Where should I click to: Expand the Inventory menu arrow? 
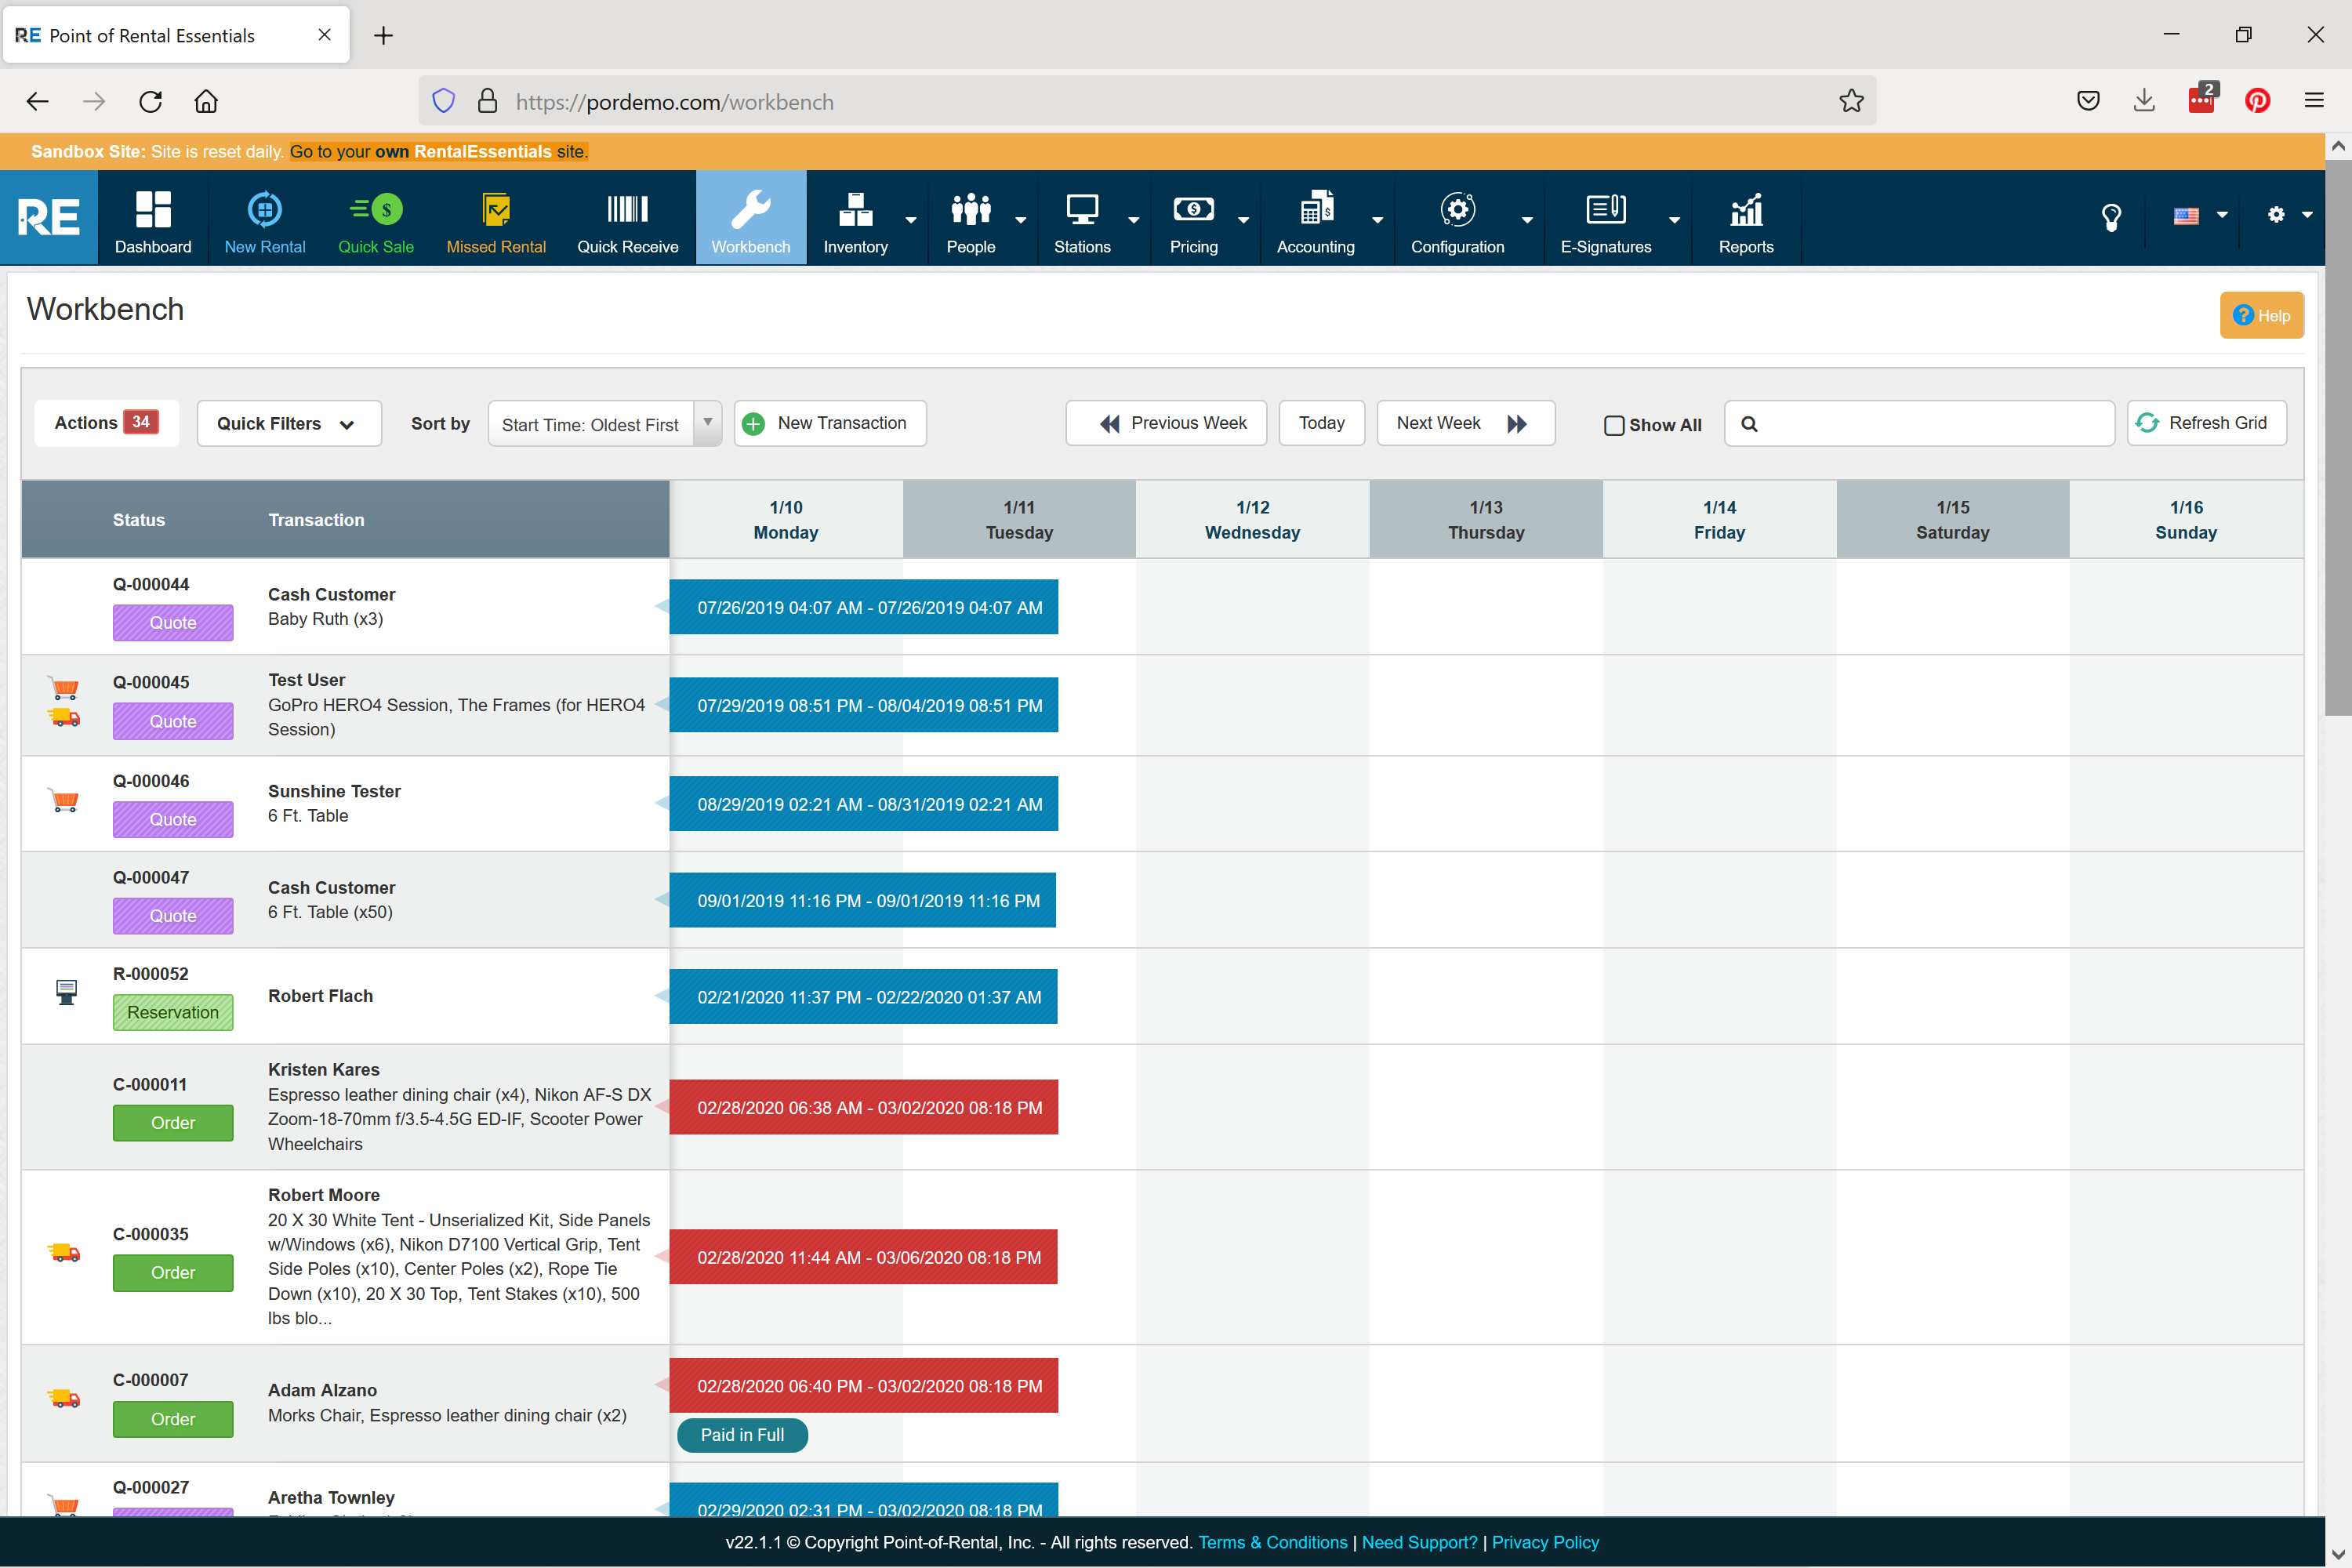point(910,219)
